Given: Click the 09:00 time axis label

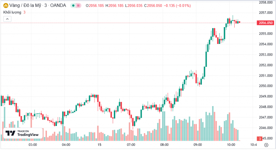Looking at the screenshot, I should tap(197, 145).
